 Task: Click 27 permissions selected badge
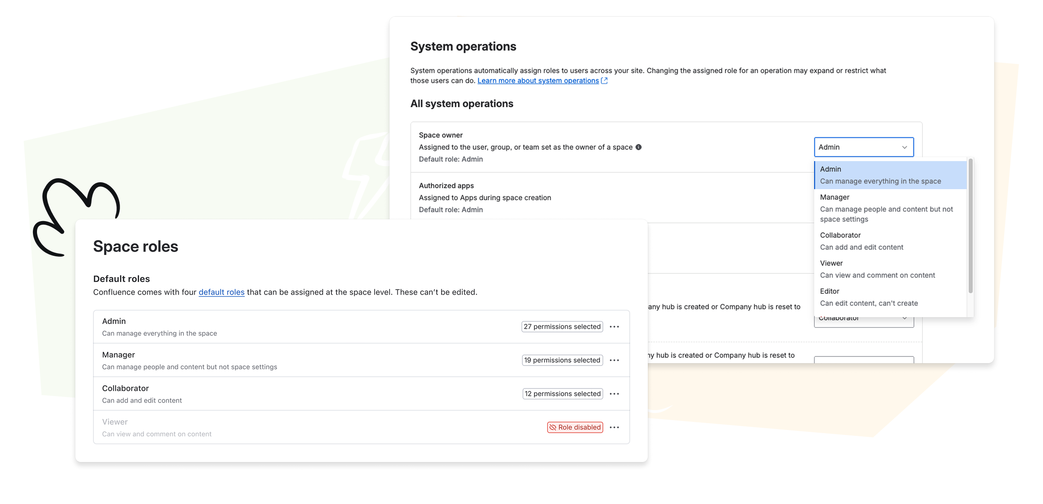pyautogui.click(x=562, y=327)
